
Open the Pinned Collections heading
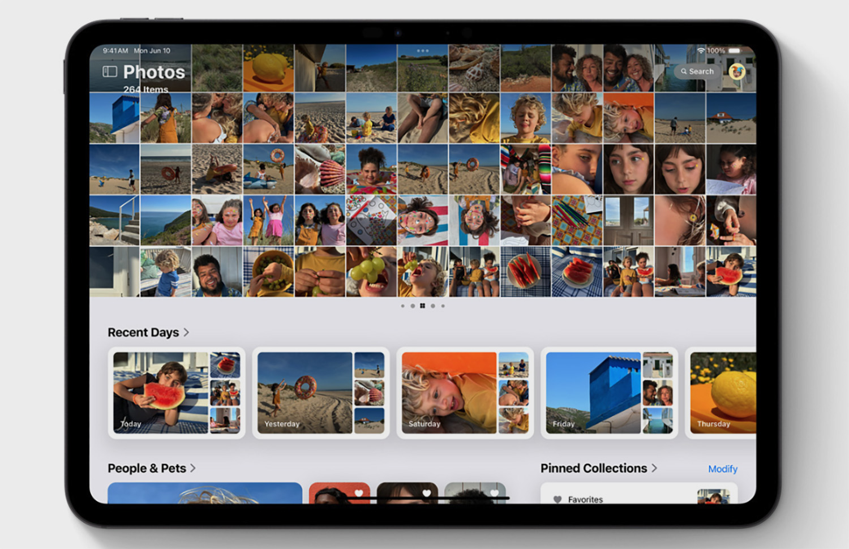click(x=594, y=468)
